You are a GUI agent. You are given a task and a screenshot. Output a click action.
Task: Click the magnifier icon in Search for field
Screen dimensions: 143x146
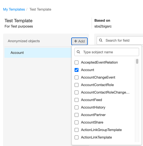[x=101, y=40]
